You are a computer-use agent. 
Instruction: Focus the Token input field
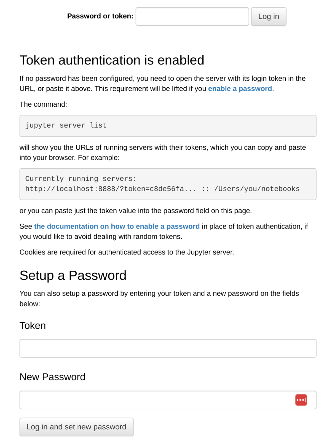168,348
